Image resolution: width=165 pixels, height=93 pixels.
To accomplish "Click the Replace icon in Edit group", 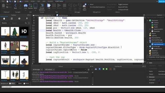I will [x=30, y=5].
